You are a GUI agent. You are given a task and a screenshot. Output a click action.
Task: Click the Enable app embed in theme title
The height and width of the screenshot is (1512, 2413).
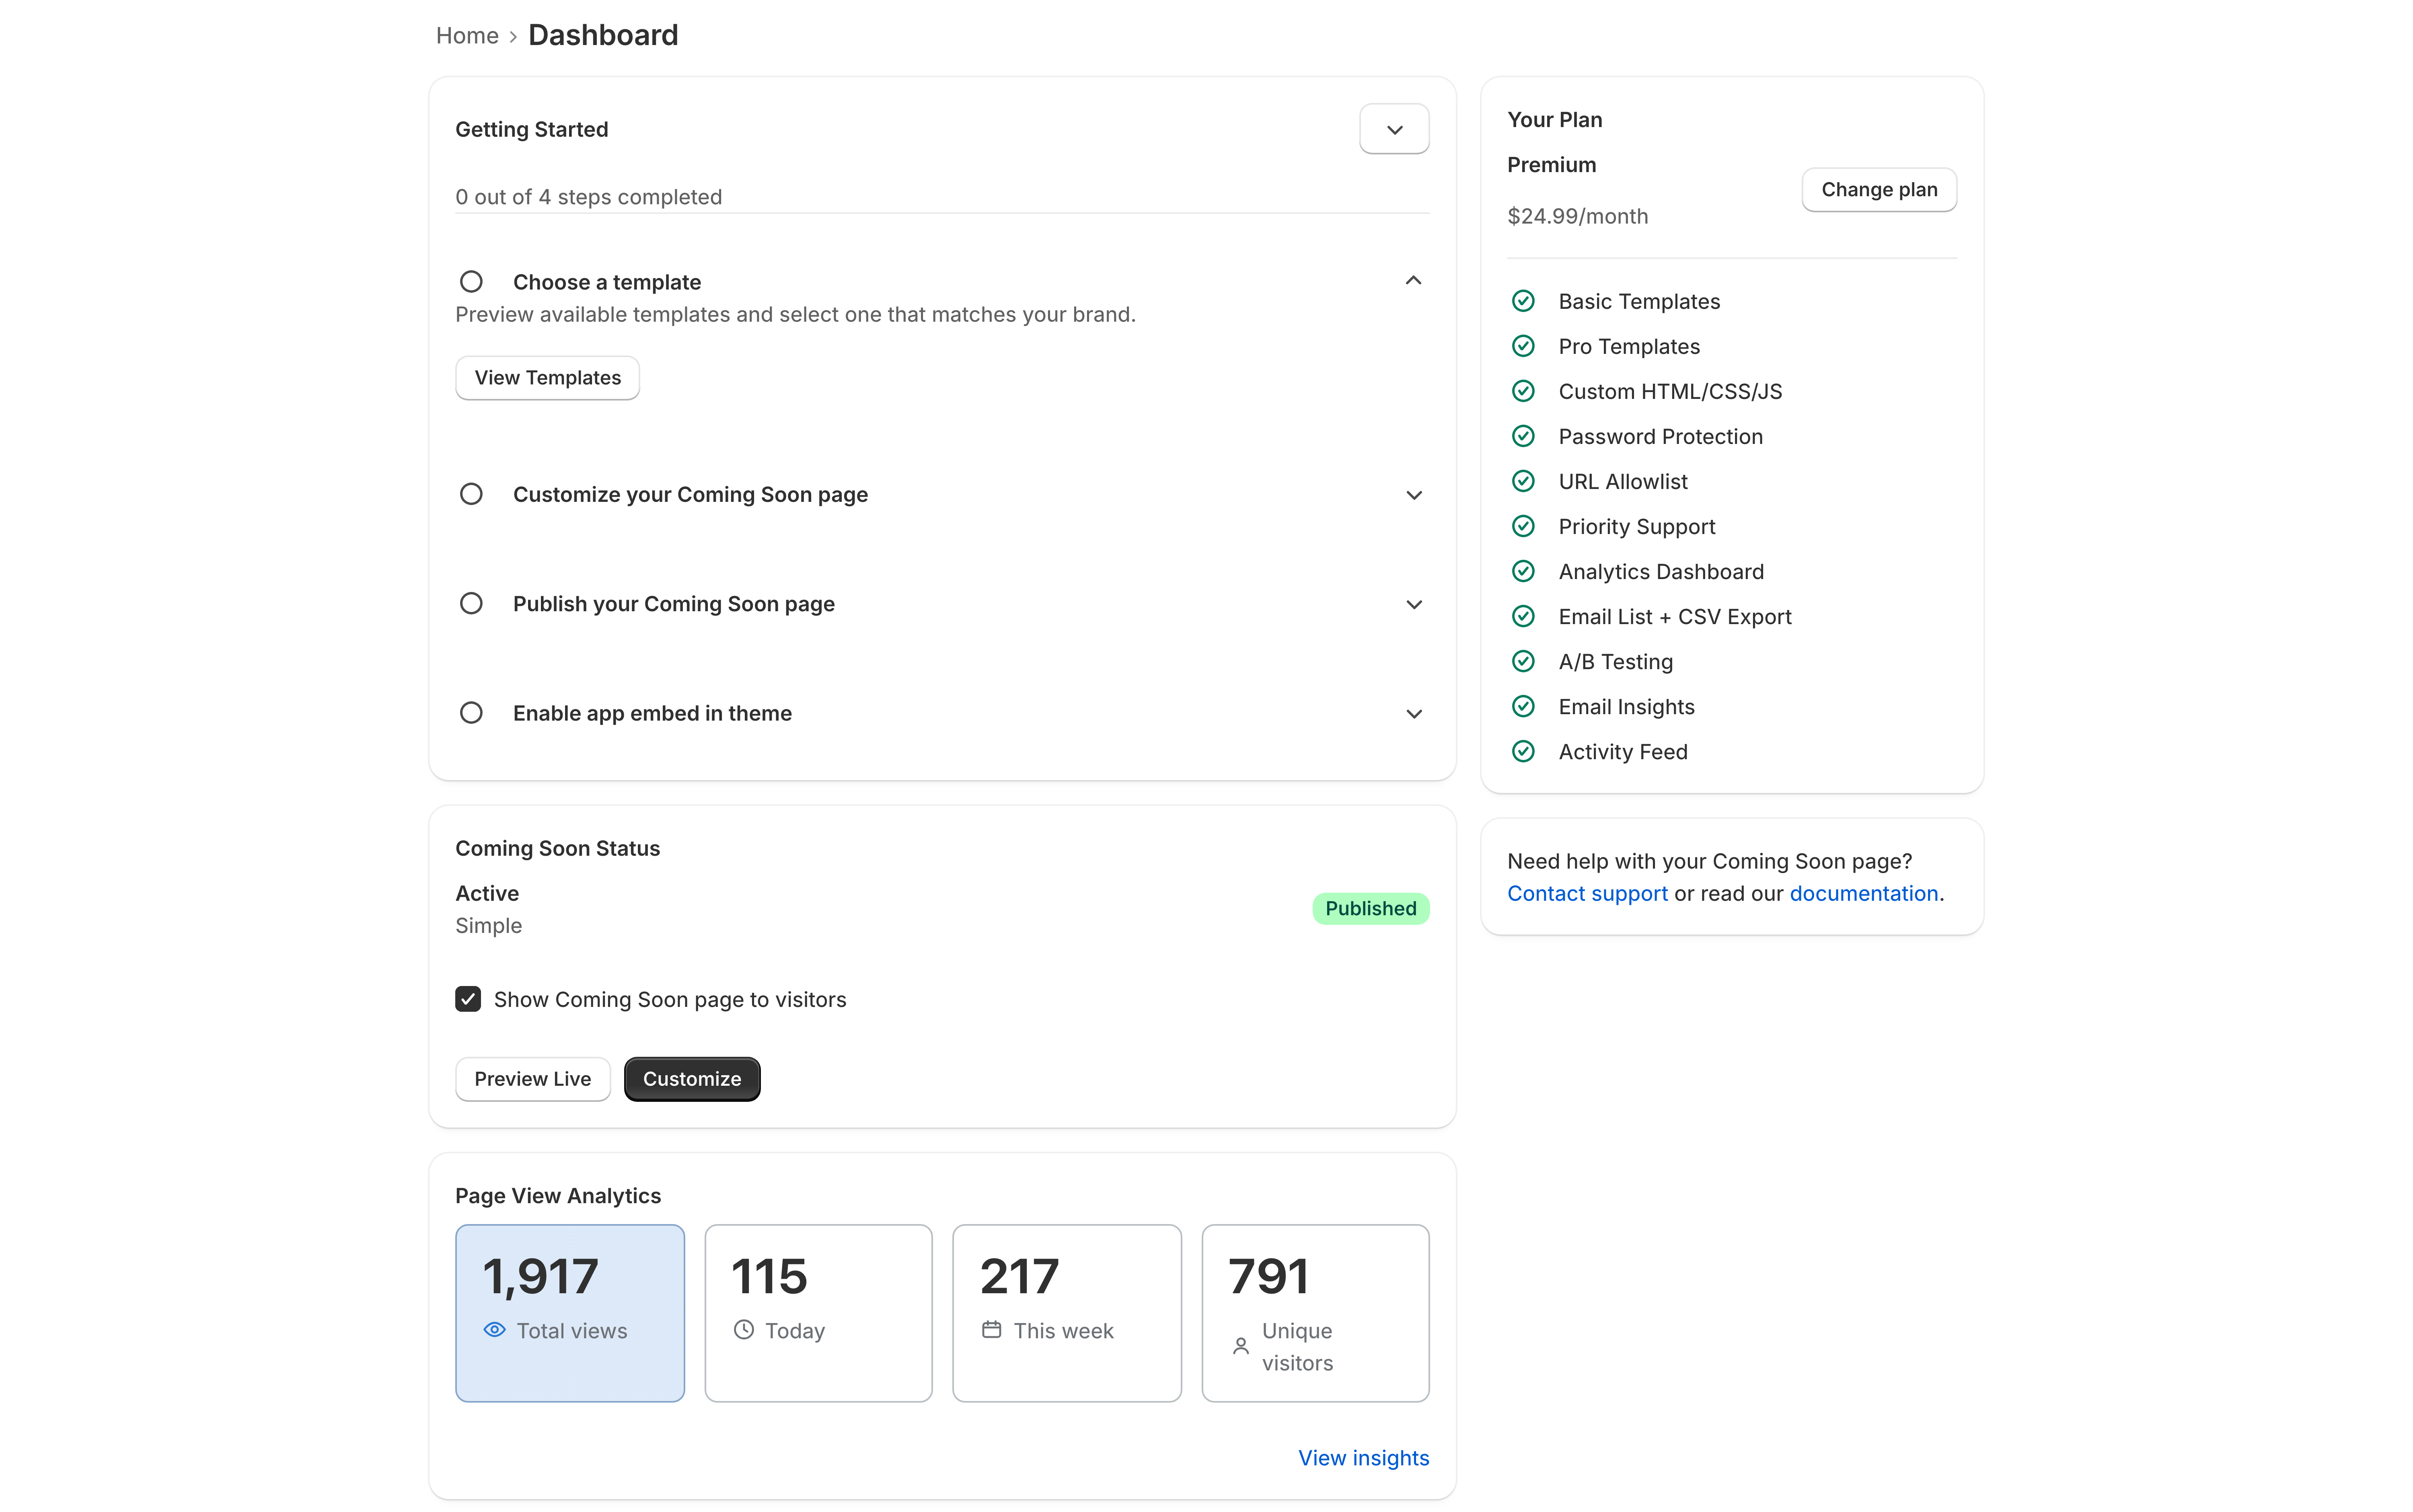[x=652, y=713]
